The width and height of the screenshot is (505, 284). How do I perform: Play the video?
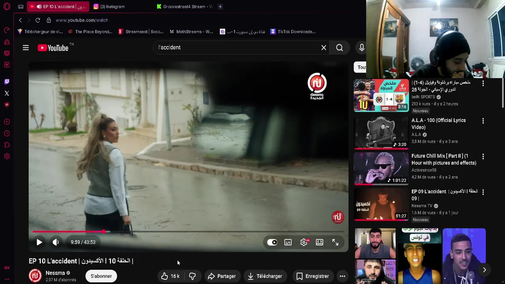[x=39, y=242]
